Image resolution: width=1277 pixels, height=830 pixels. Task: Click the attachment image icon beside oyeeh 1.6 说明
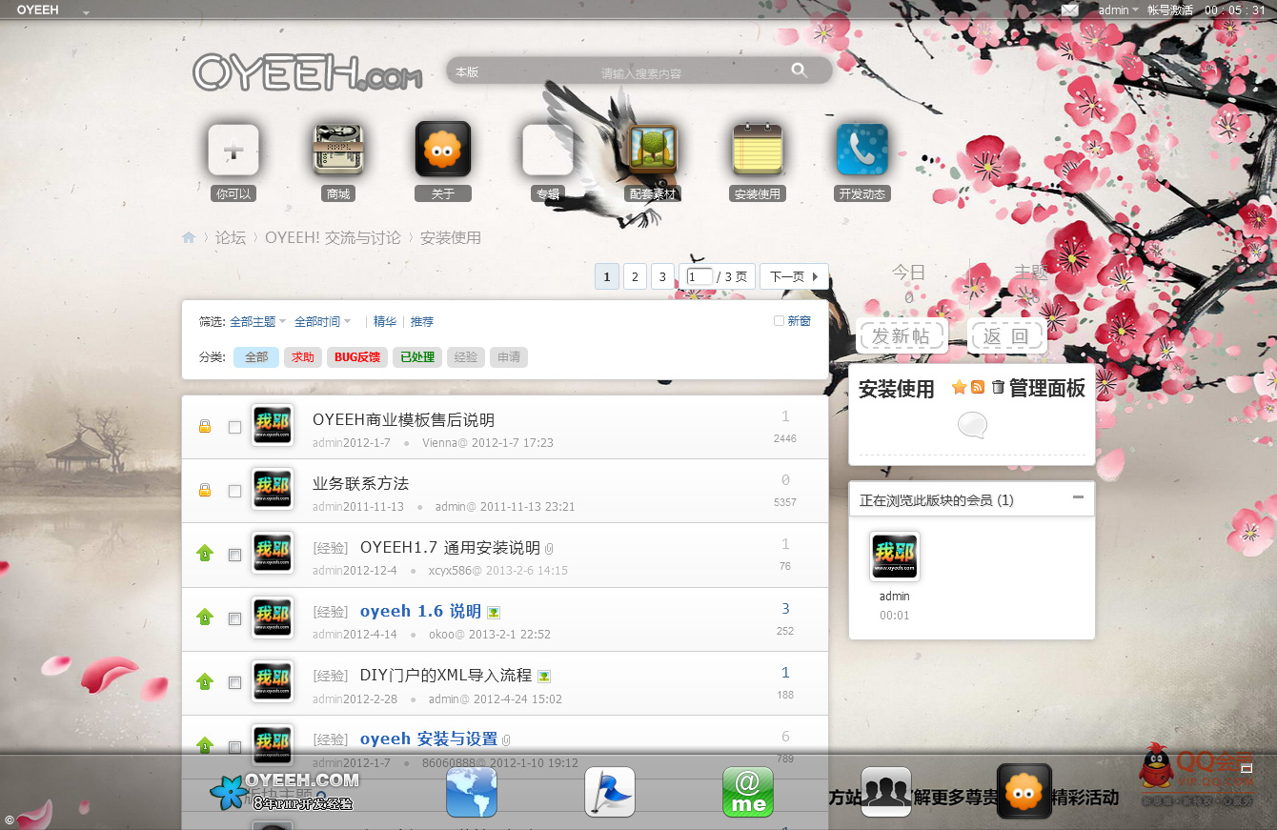click(494, 612)
